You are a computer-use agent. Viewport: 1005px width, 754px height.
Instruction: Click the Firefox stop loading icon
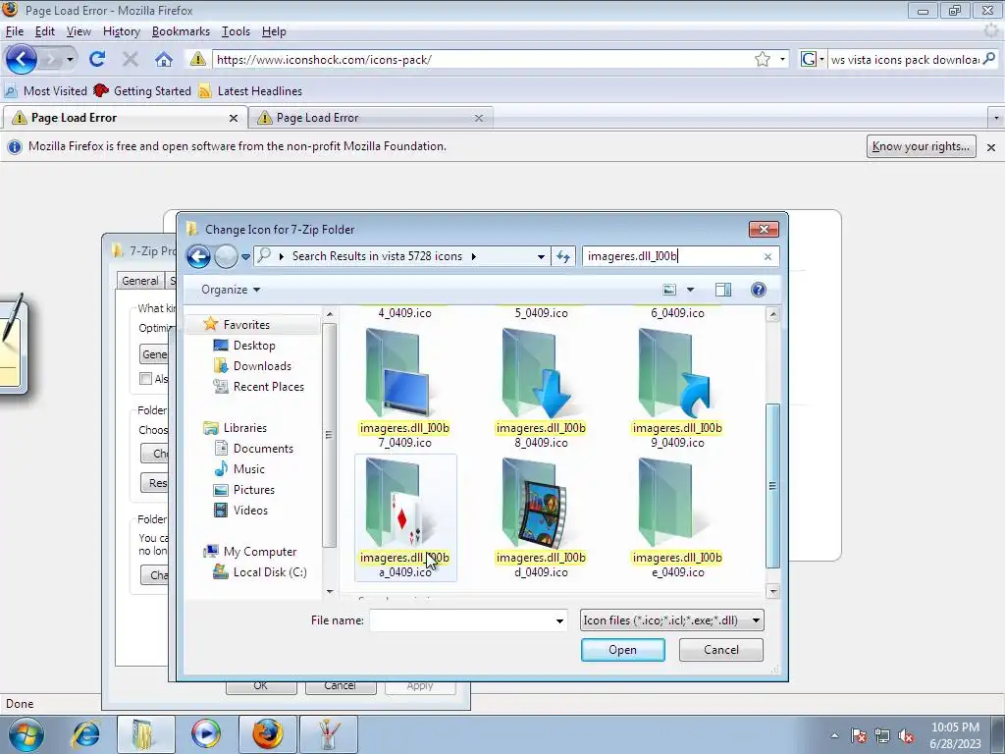click(x=131, y=60)
